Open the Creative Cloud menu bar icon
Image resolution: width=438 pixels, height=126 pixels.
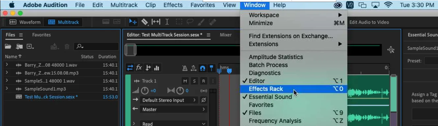point(338,5)
